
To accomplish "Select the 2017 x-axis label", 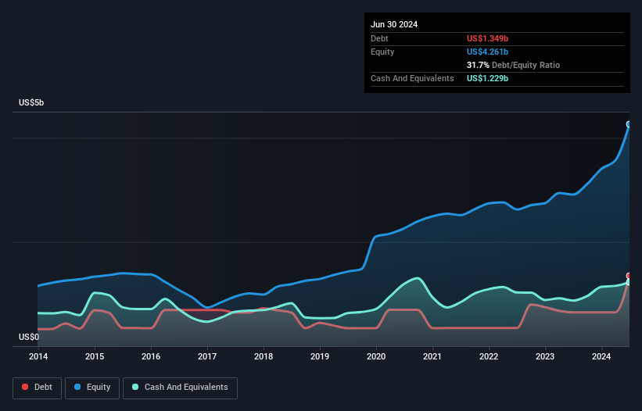I will click(x=207, y=356).
